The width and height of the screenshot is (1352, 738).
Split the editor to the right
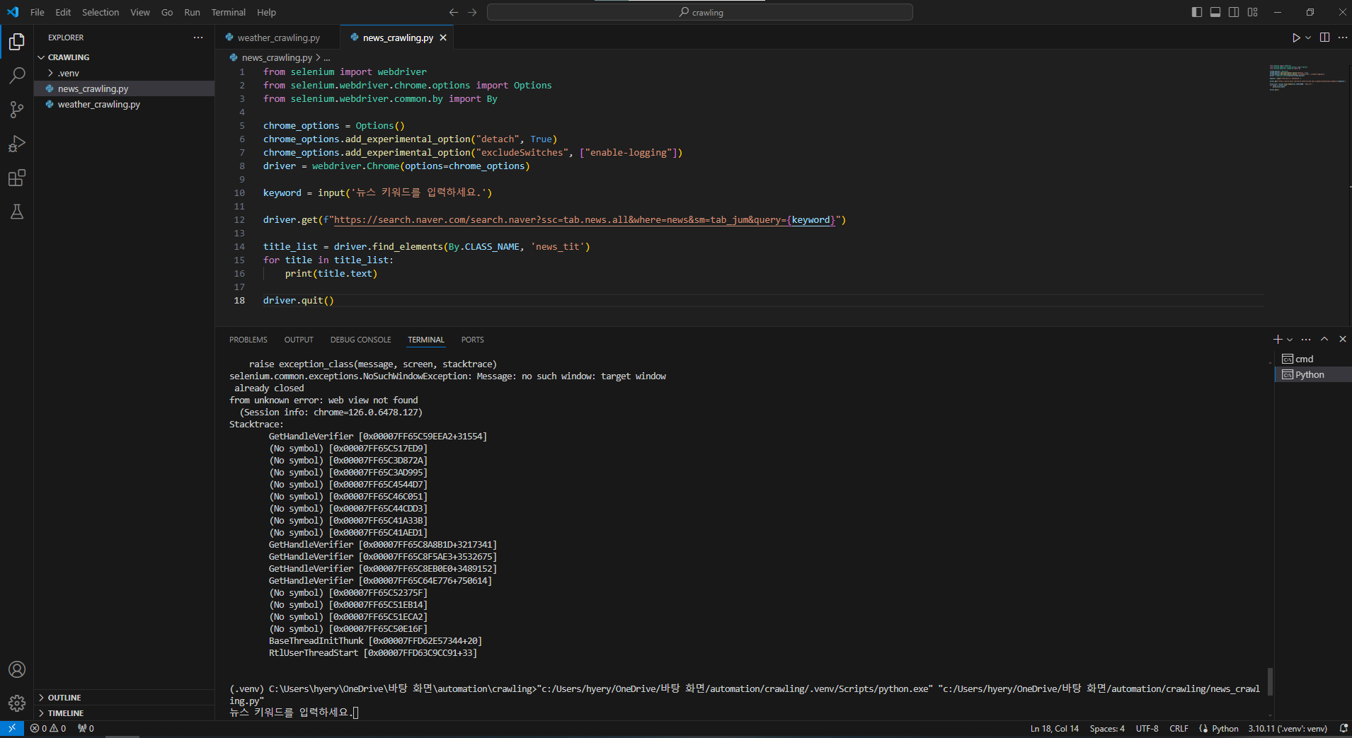(1324, 38)
